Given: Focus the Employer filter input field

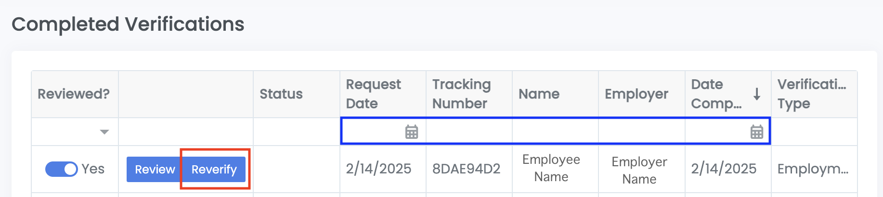Looking at the screenshot, I should [641, 131].
